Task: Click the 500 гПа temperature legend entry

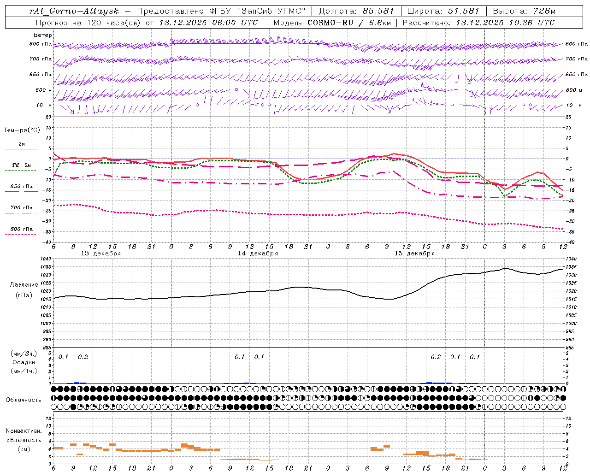Action: click(22, 229)
